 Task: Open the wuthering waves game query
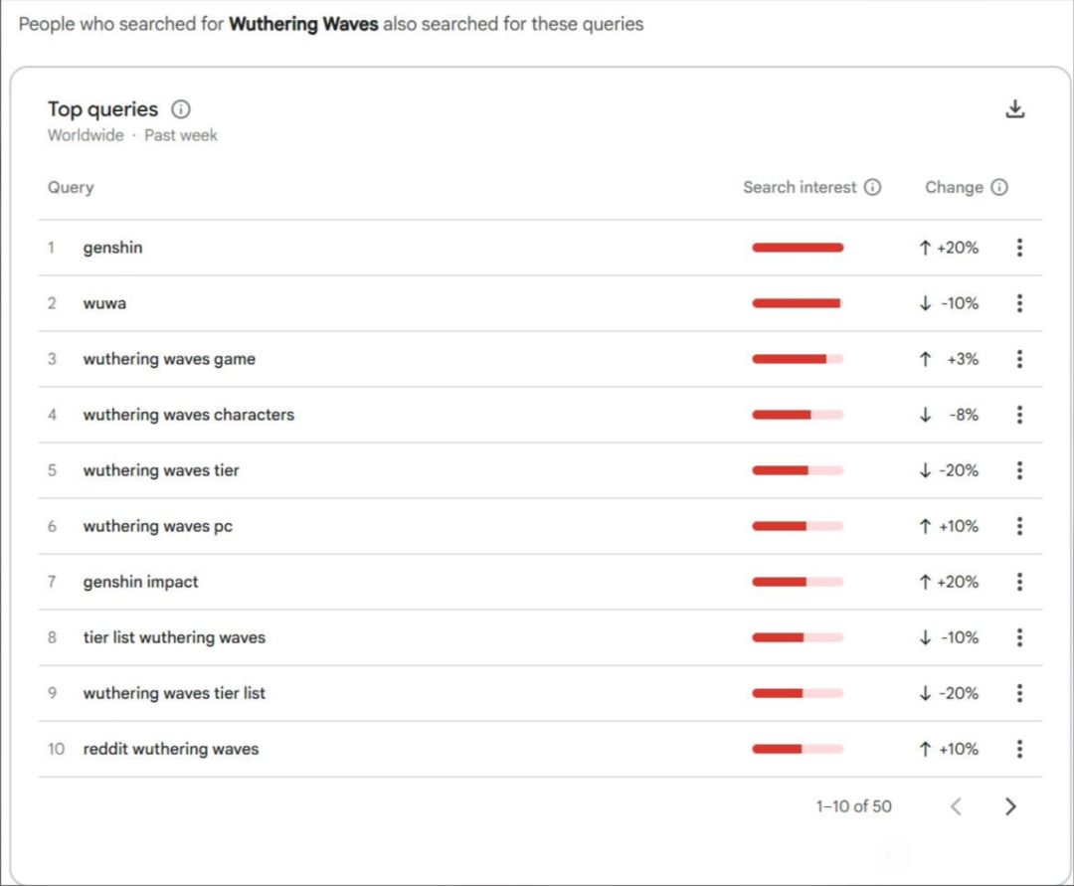[169, 359]
